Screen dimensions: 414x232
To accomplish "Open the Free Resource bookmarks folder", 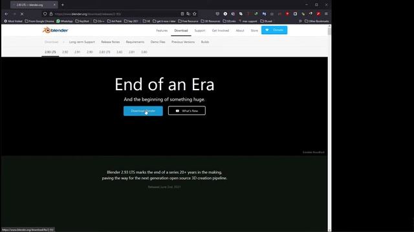I will click(x=188, y=21).
